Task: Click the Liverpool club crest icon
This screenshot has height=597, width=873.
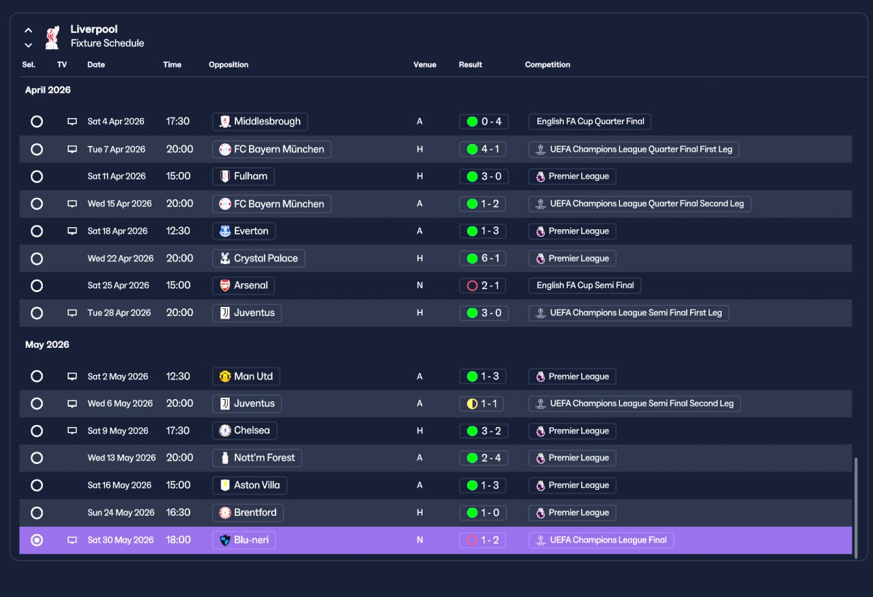Action: point(52,37)
